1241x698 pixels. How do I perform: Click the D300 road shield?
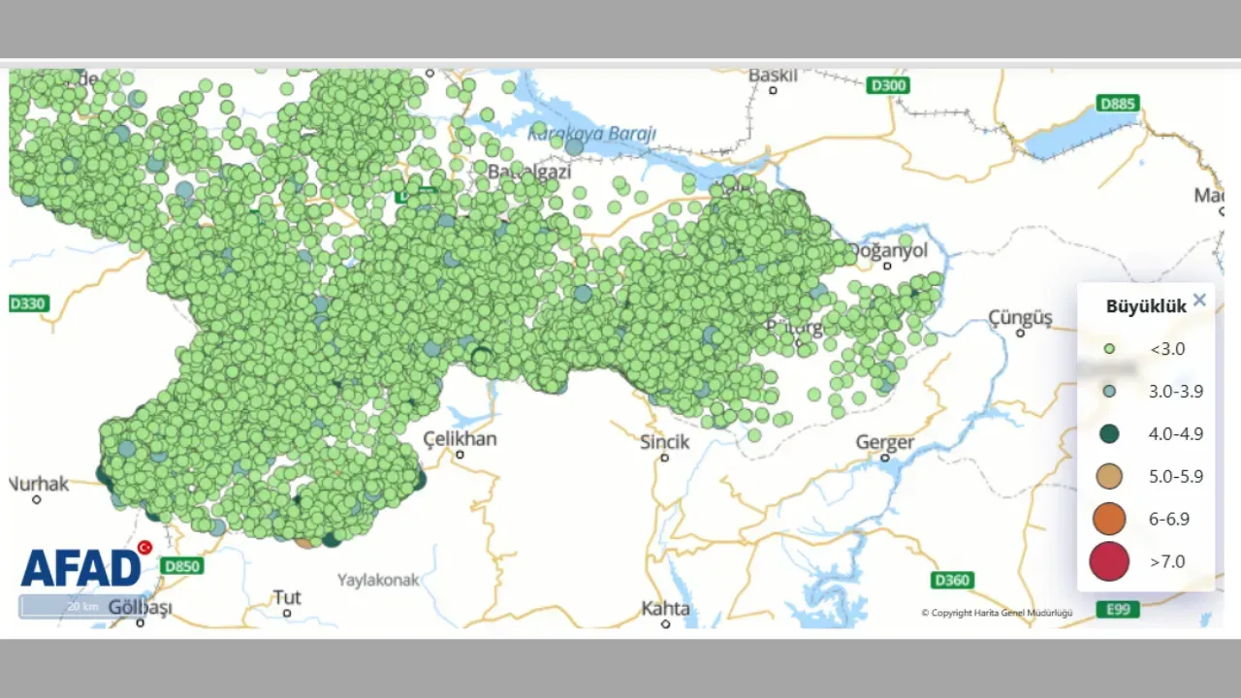click(x=888, y=86)
